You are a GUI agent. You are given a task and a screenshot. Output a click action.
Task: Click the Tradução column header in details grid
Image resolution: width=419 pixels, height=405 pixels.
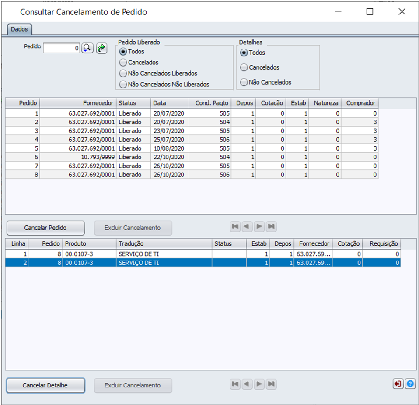tap(164, 244)
